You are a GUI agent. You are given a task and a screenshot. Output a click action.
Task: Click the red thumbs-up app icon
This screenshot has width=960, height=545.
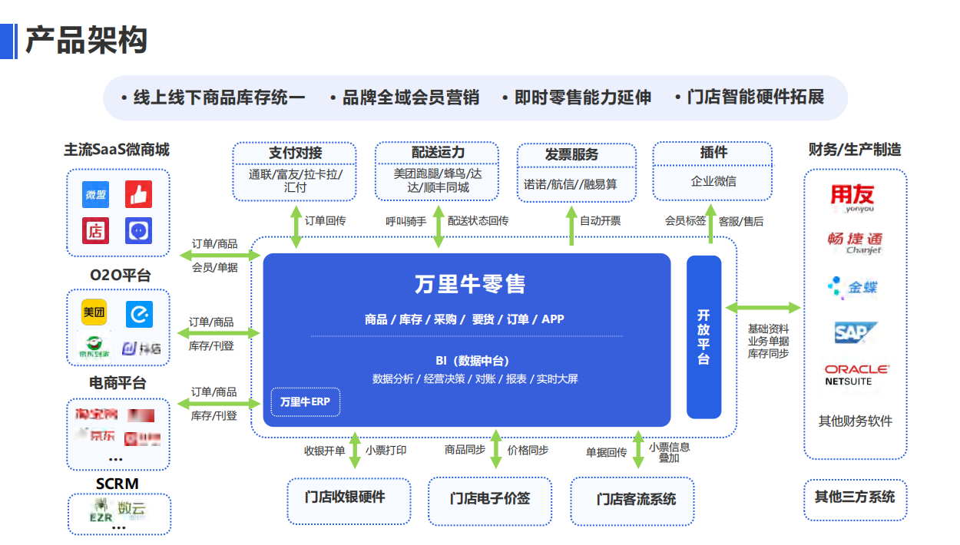pos(139,195)
